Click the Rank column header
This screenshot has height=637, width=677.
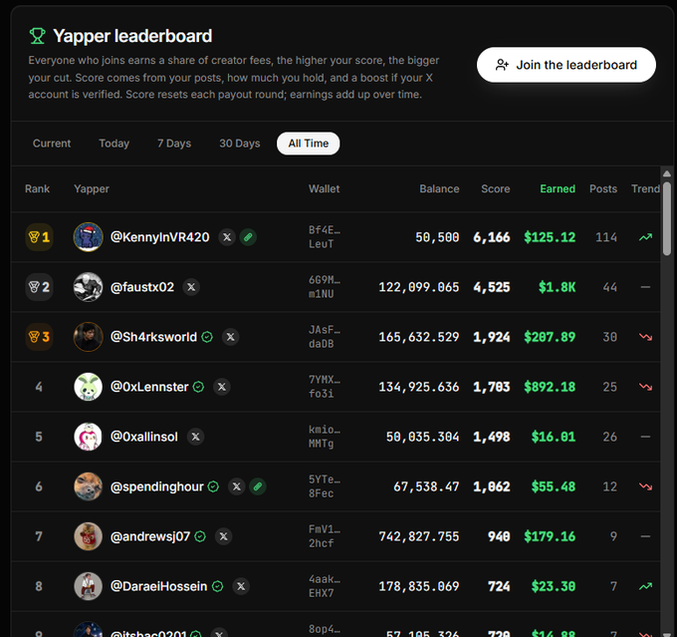[37, 189]
